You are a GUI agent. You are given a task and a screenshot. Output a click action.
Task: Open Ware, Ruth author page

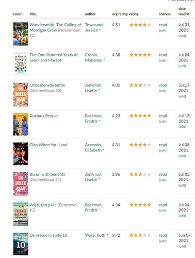tap(95, 235)
